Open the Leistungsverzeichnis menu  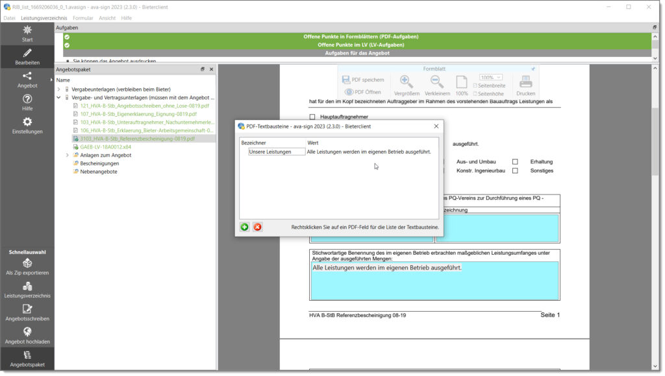[44, 18]
